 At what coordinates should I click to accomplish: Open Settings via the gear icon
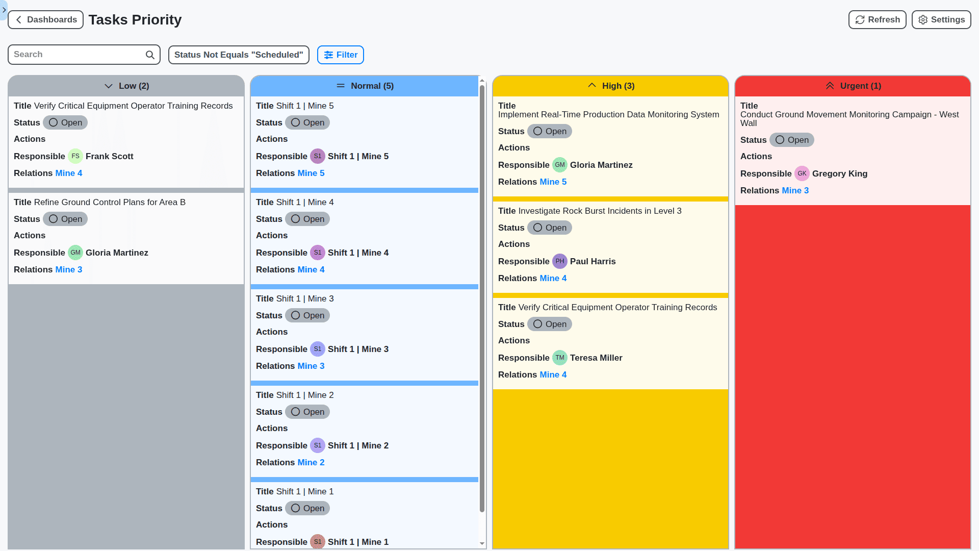[x=922, y=19]
